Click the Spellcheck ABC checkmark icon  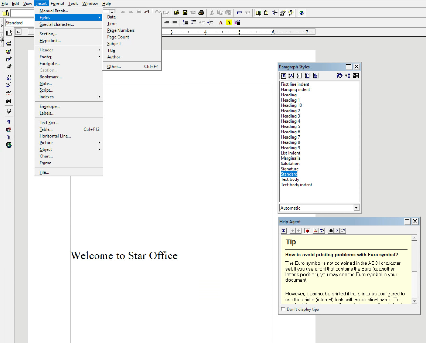point(9,85)
